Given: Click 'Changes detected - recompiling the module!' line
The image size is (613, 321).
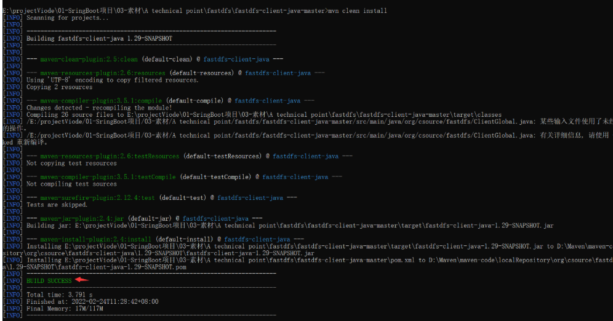Looking at the screenshot, I should tap(99, 108).
